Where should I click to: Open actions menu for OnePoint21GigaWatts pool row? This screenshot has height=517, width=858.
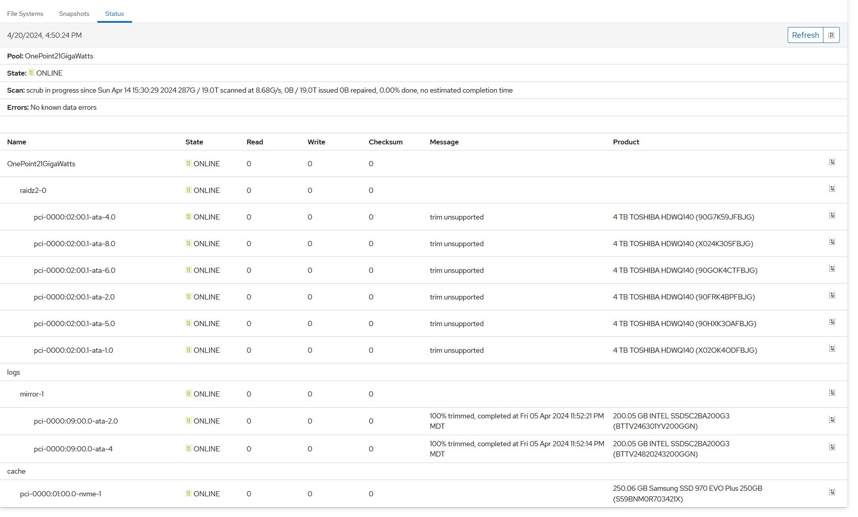pyautogui.click(x=832, y=162)
